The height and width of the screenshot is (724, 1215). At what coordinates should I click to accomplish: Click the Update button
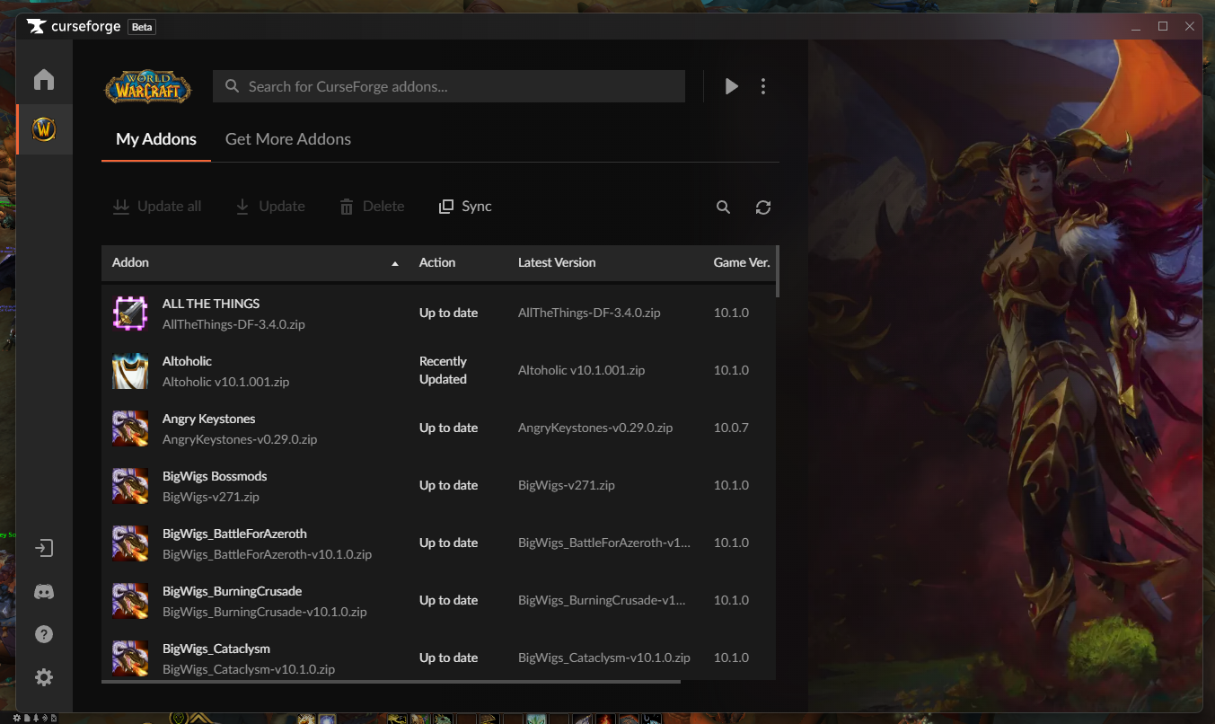point(270,207)
